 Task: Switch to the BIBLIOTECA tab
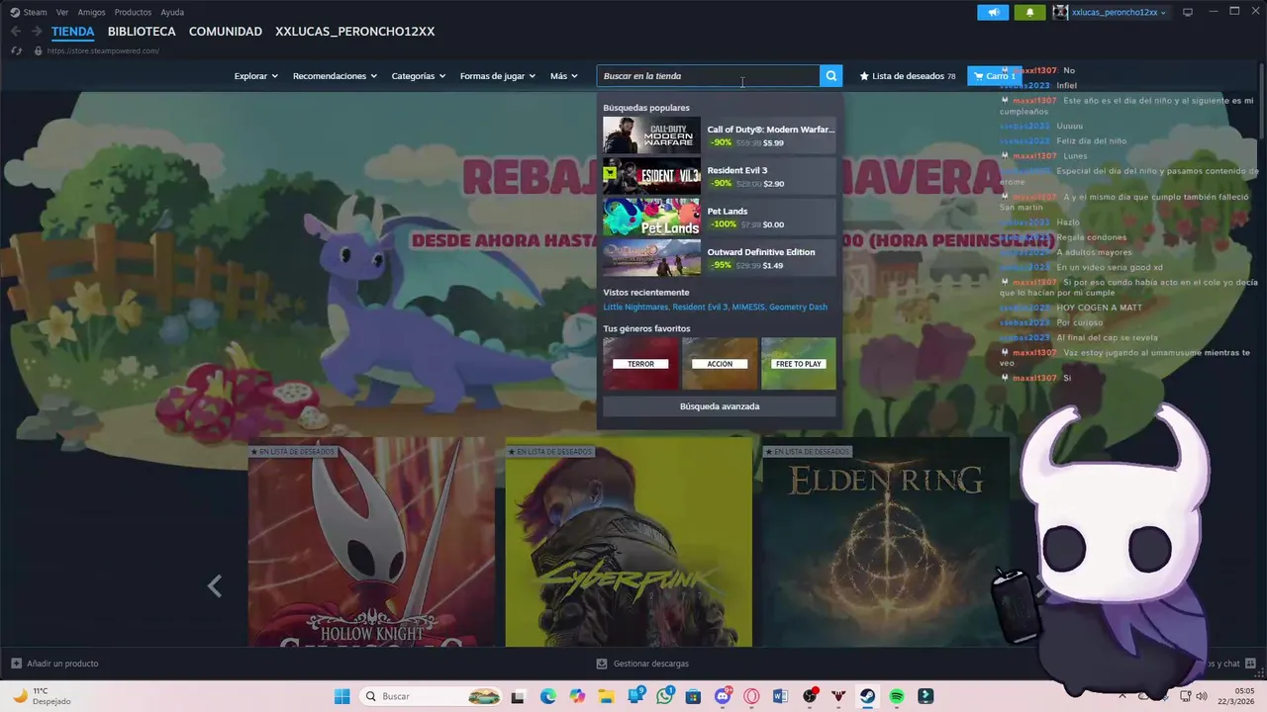coord(142,32)
